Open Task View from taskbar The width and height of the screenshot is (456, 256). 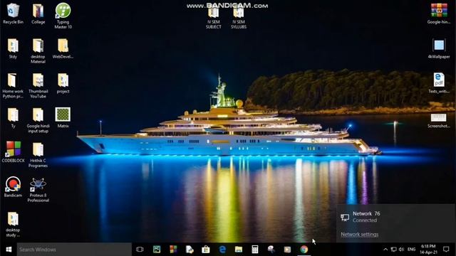click(140, 250)
